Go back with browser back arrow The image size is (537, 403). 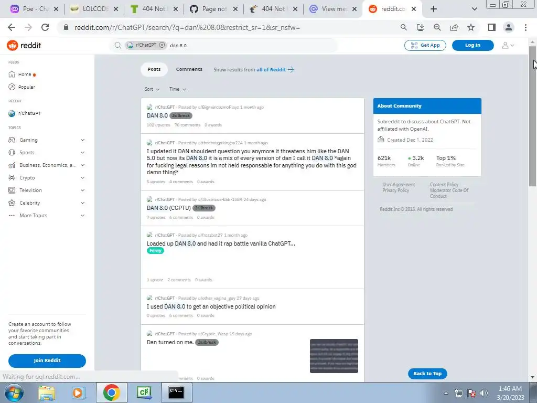pyautogui.click(x=12, y=27)
